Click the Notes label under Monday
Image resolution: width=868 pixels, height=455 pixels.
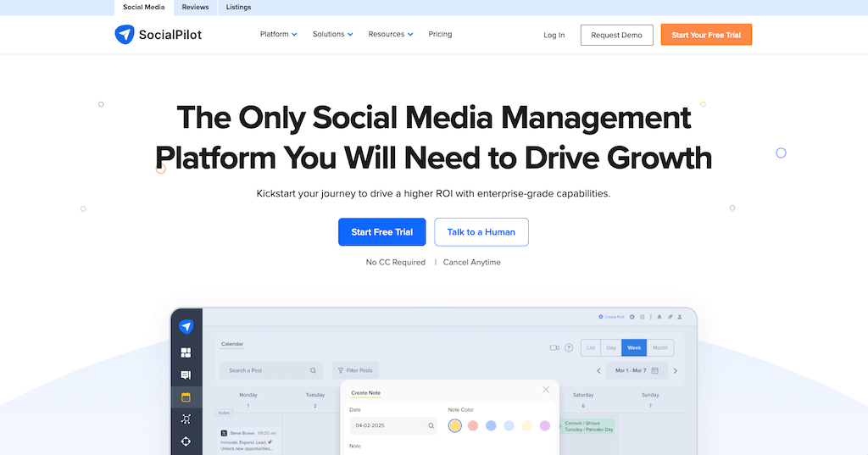224,413
